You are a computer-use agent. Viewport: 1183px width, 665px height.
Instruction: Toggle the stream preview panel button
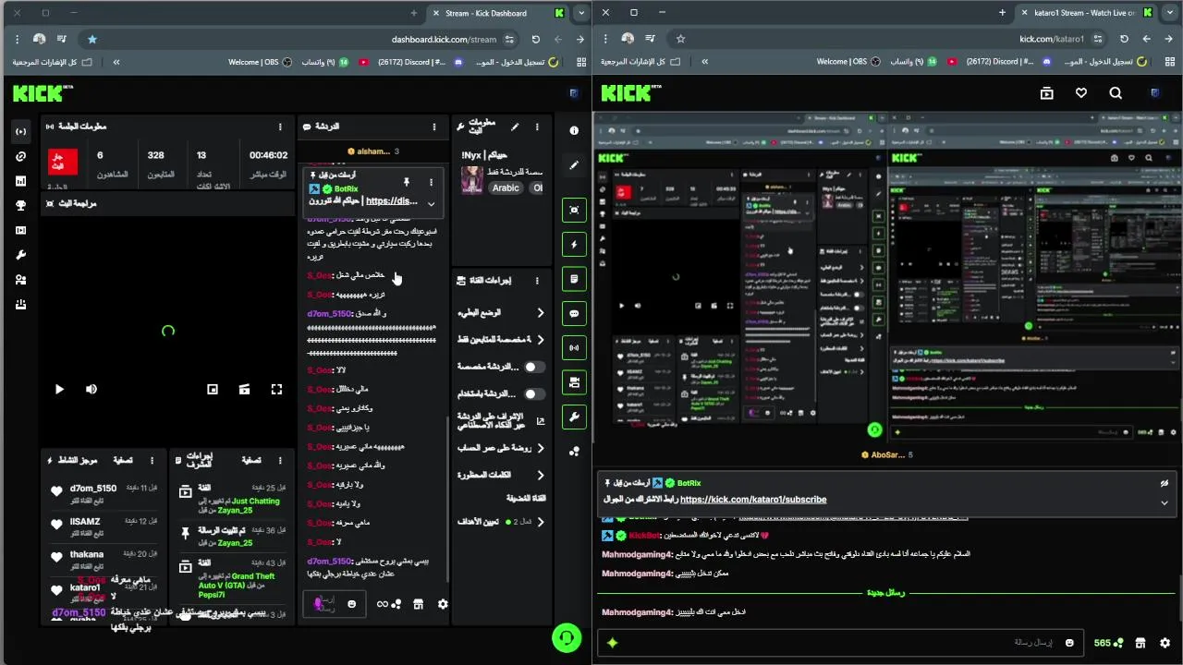coord(574,211)
